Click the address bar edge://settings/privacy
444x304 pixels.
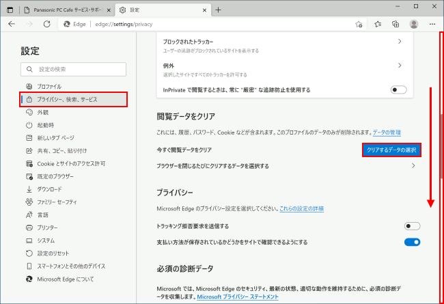212,24
